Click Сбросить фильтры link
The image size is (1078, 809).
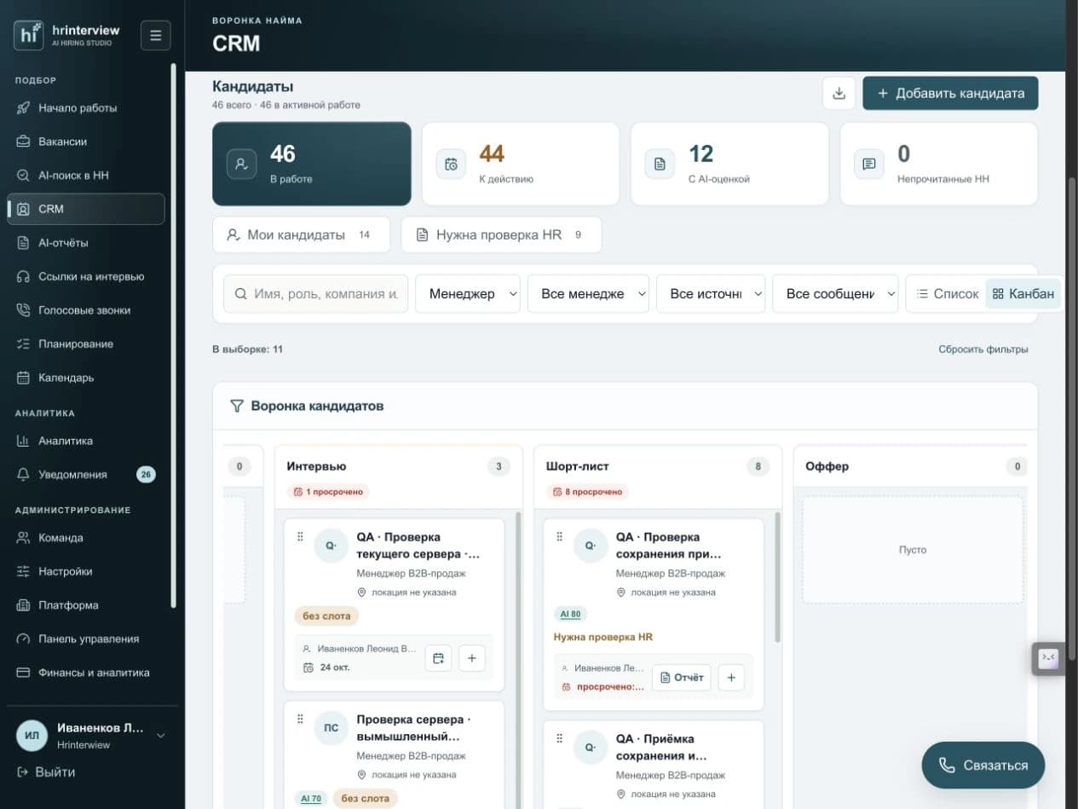click(x=983, y=350)
